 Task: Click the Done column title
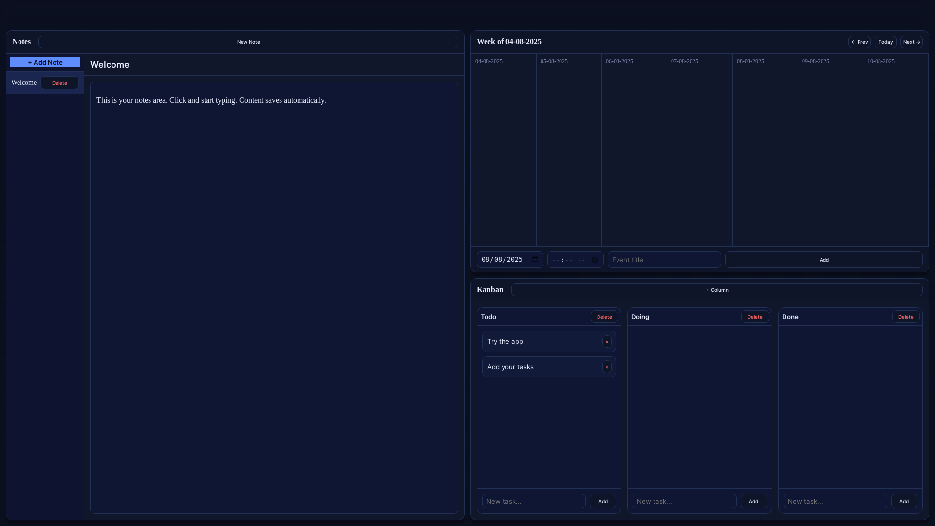coord(790,317)
